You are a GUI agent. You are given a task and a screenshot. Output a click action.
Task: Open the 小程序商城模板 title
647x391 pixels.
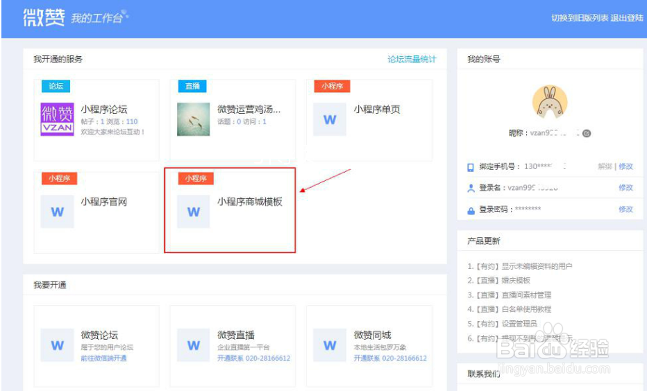(250, 202)
